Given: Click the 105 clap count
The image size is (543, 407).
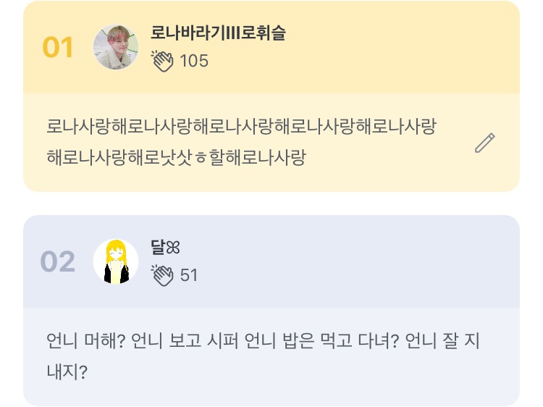Looking at the screenshot, I should [x=194, y=61].
